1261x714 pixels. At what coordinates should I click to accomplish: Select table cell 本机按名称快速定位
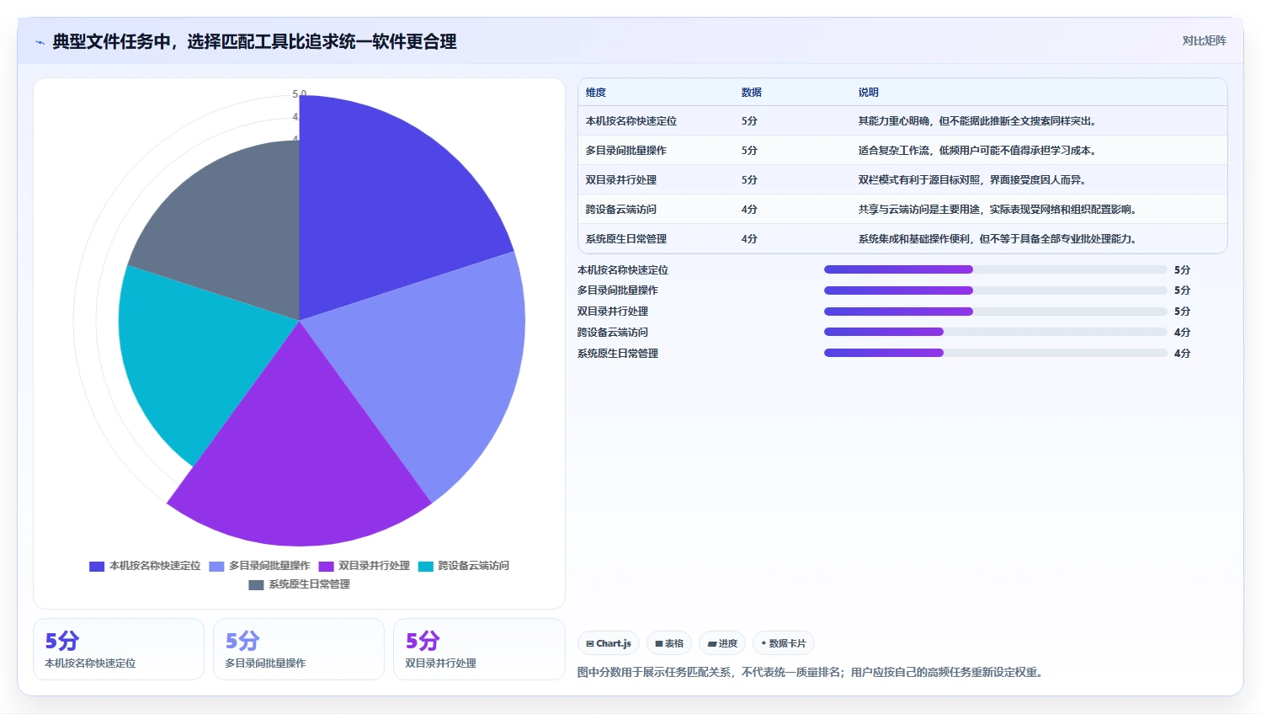tap(631, 121)
